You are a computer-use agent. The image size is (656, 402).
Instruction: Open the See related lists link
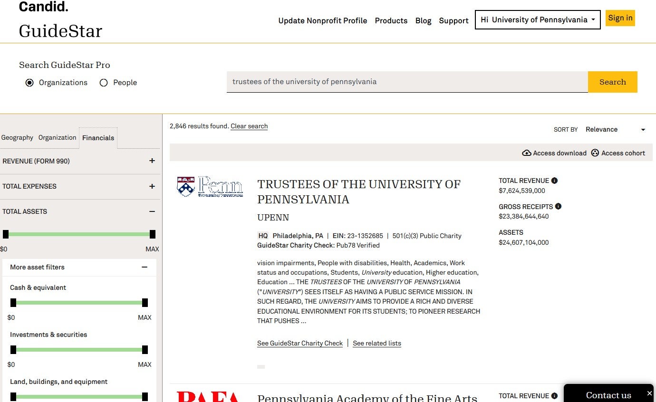tap(377, 343)
